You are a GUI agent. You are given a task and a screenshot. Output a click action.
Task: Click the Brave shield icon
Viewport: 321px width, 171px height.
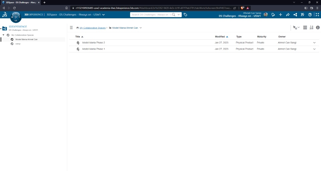click(x=242, y=8)
